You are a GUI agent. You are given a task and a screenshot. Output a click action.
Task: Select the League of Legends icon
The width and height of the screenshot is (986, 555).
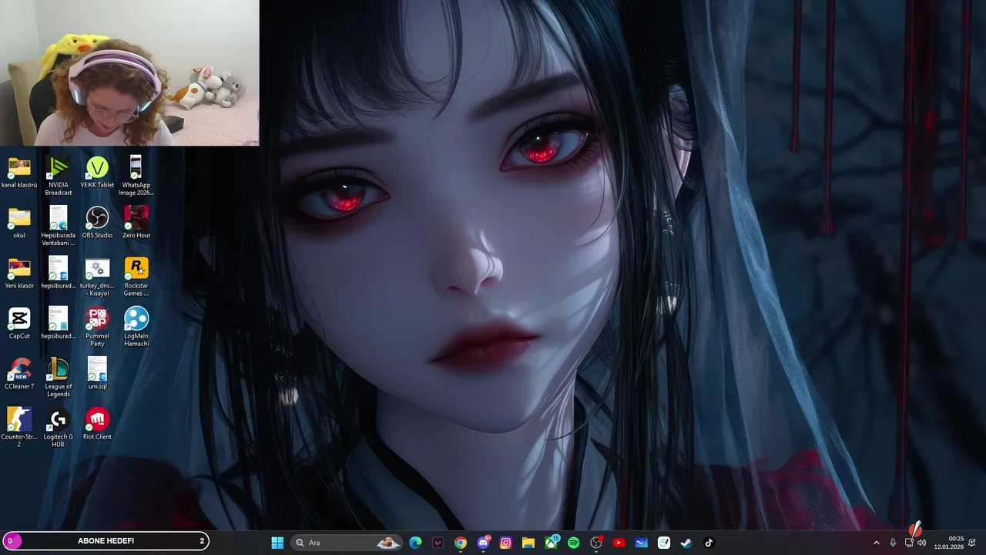[59, 378]
